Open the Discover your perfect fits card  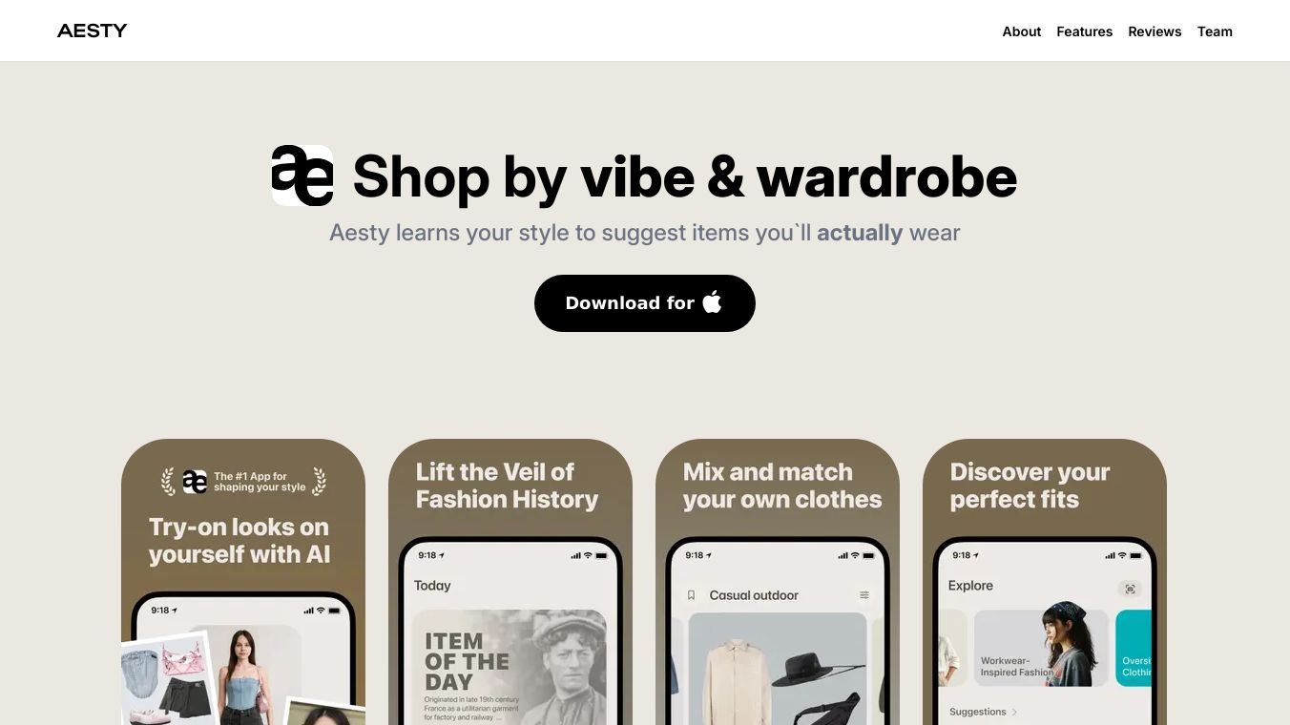(x=1045, y=582)
